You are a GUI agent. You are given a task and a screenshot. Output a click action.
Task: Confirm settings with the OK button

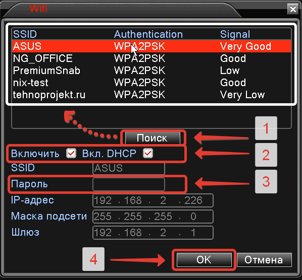(204, 260)
